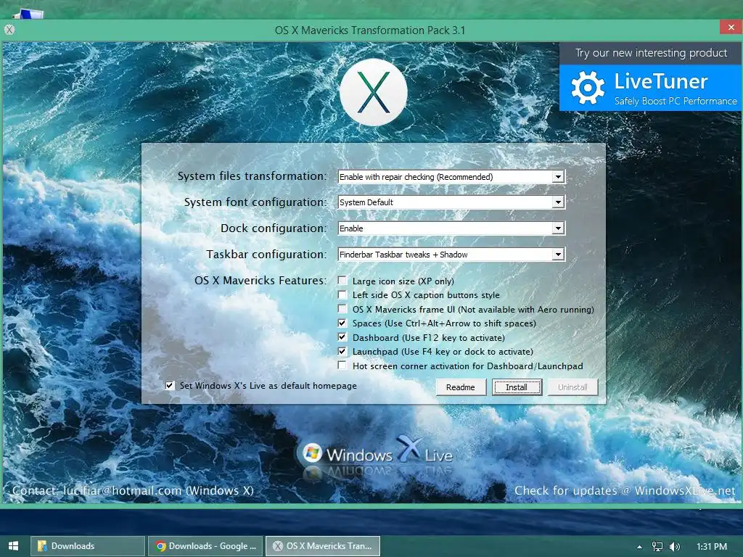Screen dimensions: 743x557
Task: Click the volume speaker tray icon
Action: coord(674,546)
